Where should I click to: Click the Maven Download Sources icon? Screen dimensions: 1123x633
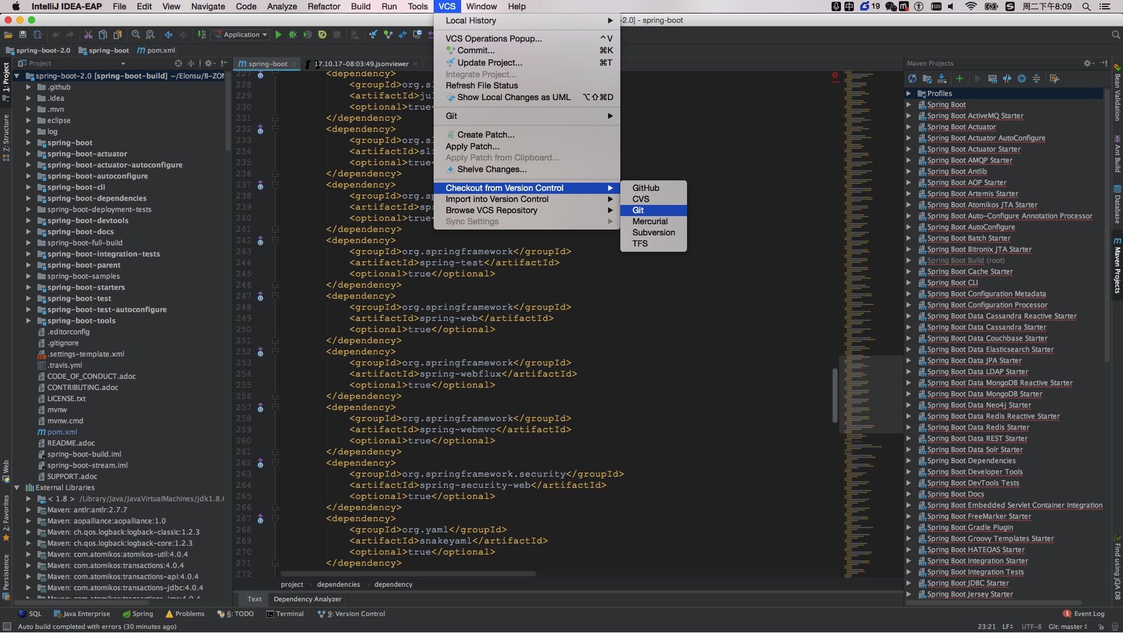(942, 78)
